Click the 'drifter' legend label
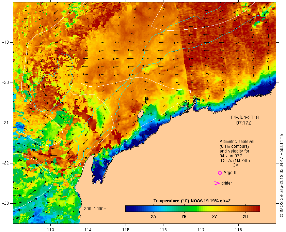The width and height of the screenshot is (286, 232). pyautogui.click(x=226, y=183)
